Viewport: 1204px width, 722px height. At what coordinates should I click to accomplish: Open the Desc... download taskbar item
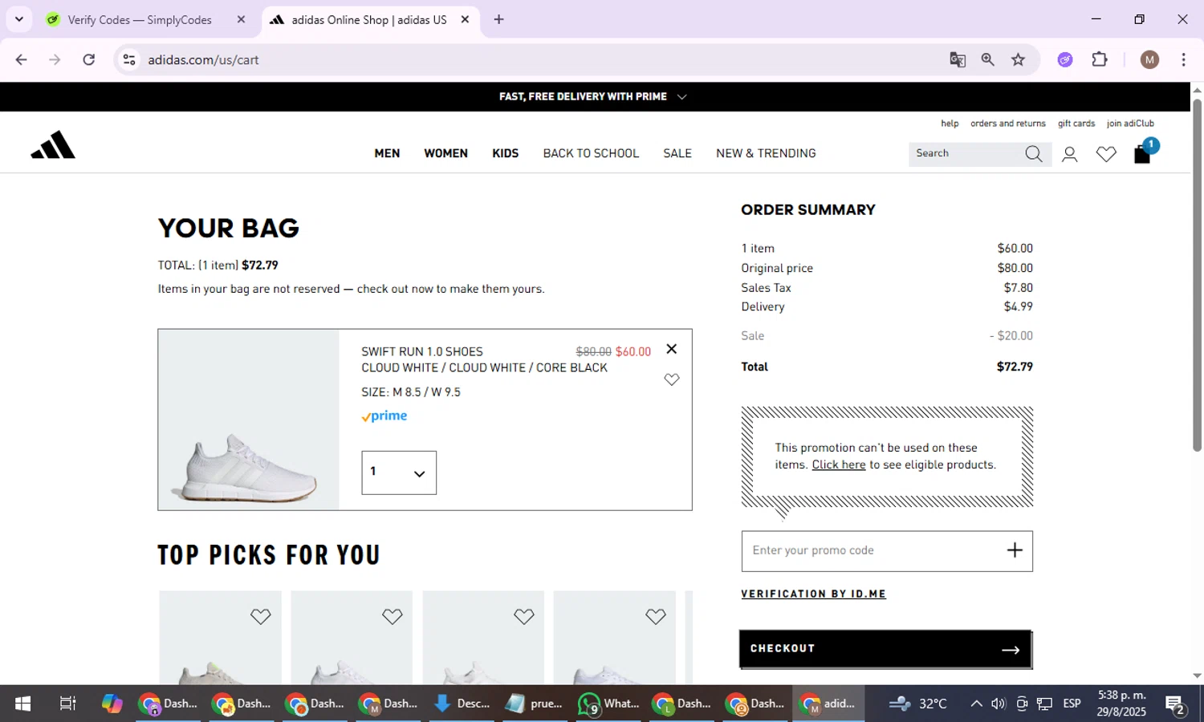[462, 704]
